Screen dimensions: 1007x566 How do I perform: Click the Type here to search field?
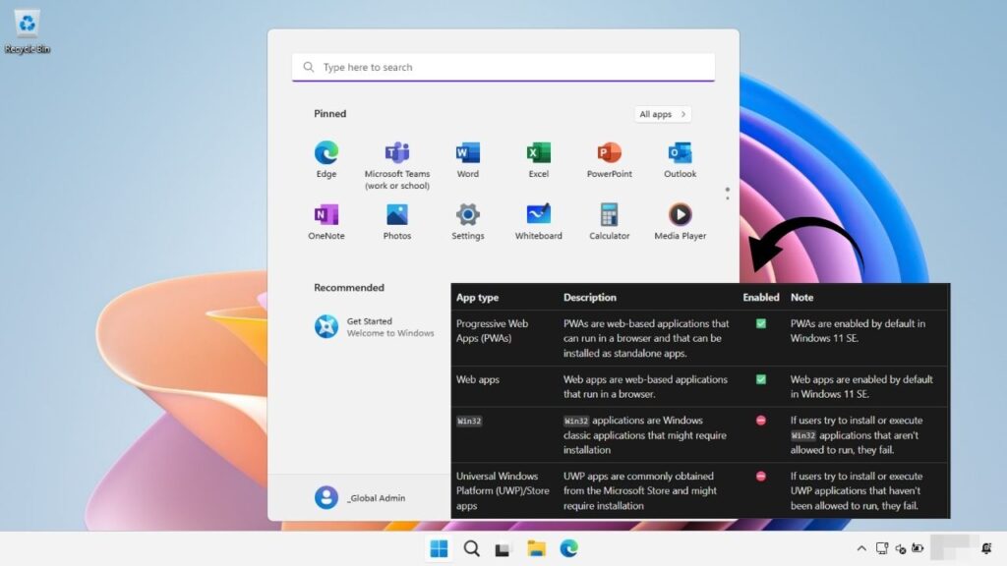503,67
